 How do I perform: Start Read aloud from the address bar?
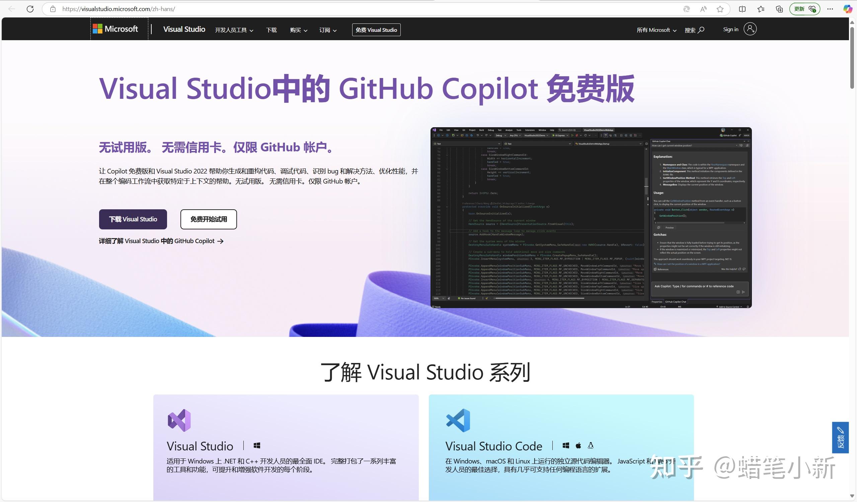(x=703, y=9)
